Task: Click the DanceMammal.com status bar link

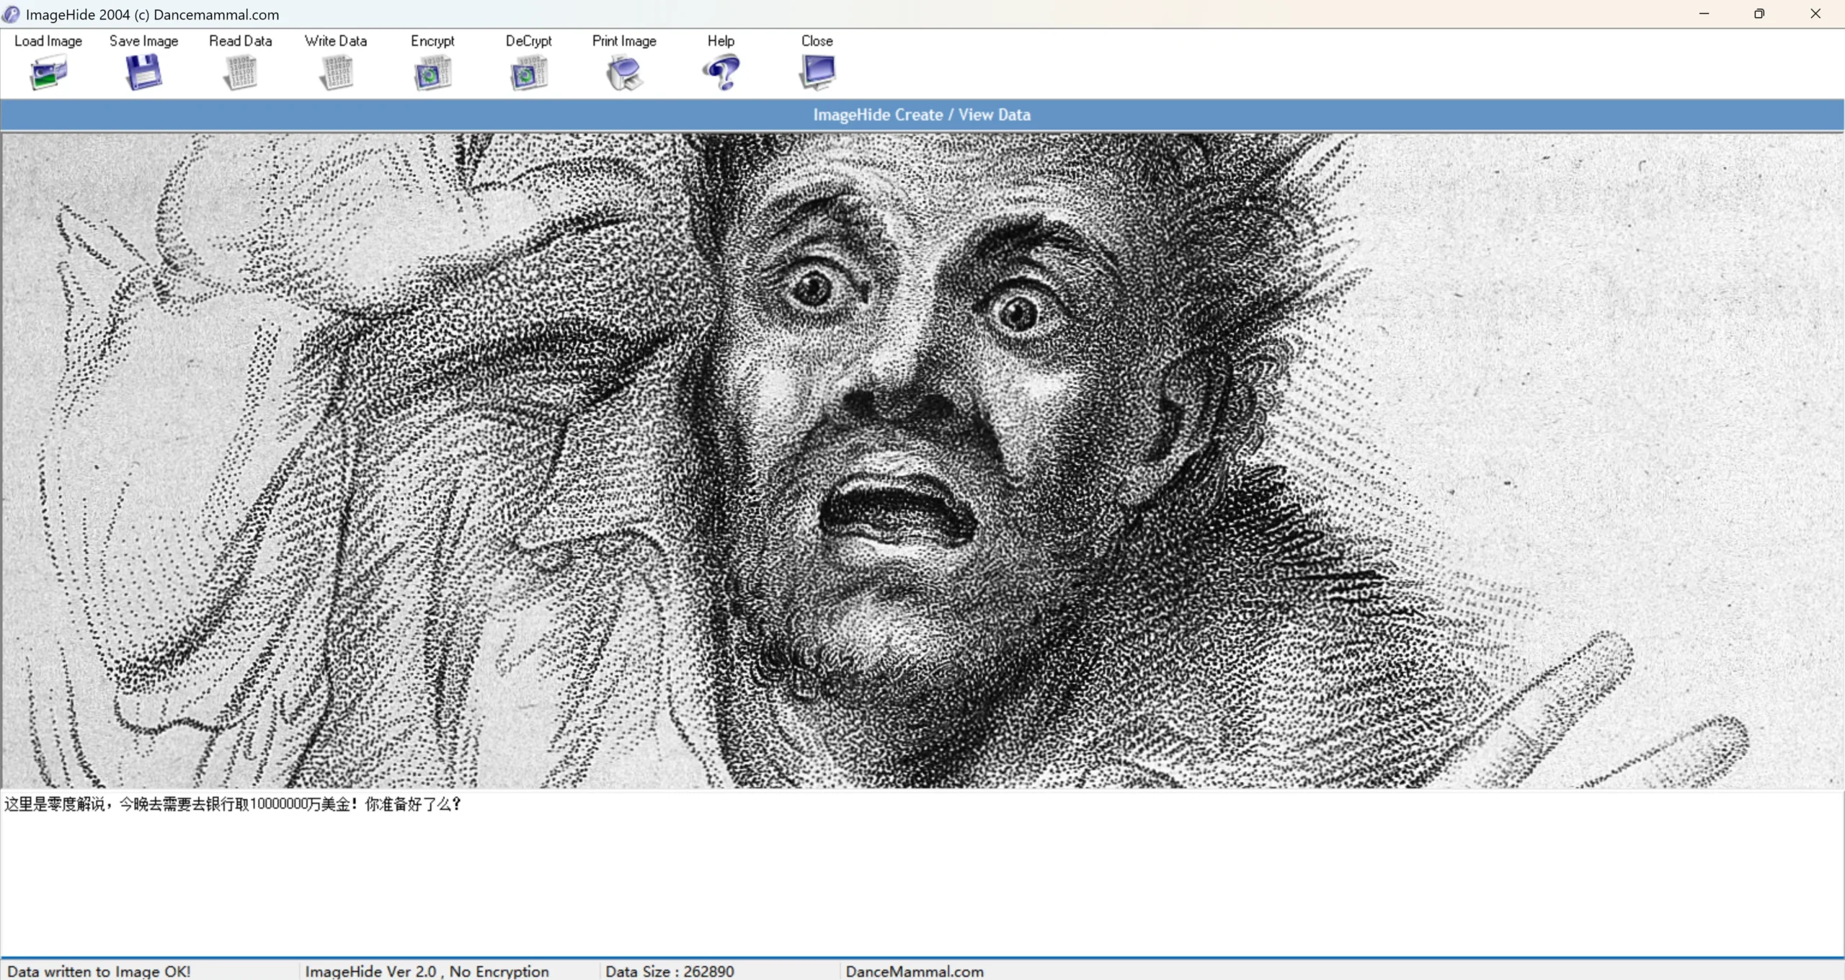Action: click(x=915, y=971)
